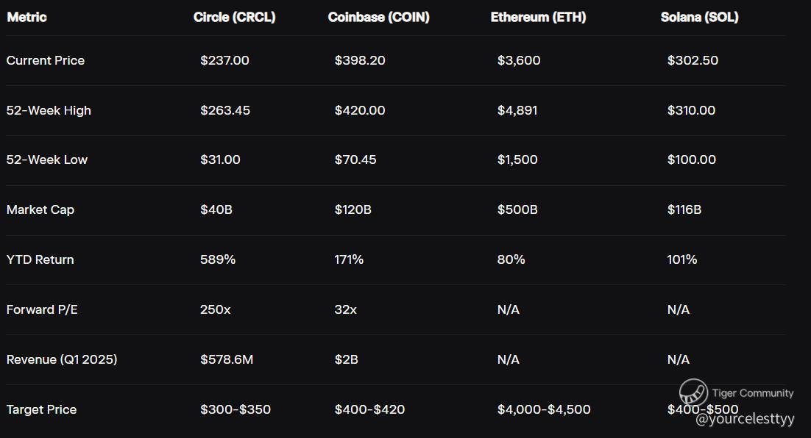Select the 52-Week High row label
Screen dimensions: 811x438
click(49, 111)
